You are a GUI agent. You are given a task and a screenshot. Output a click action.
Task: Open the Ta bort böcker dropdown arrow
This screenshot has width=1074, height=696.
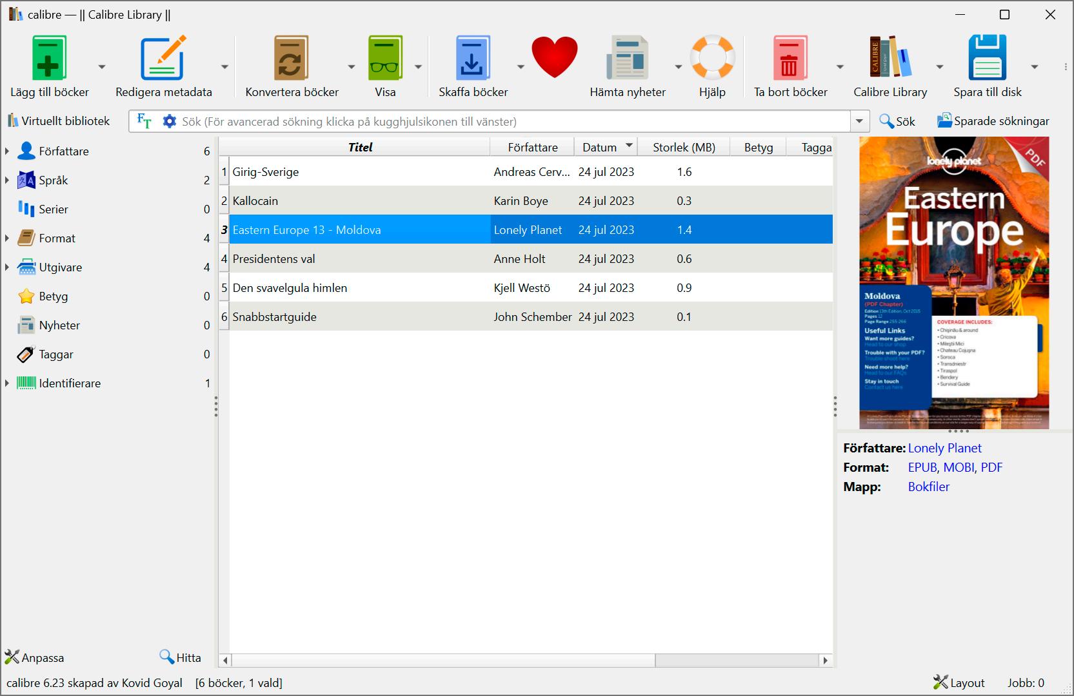pos(840,66)
